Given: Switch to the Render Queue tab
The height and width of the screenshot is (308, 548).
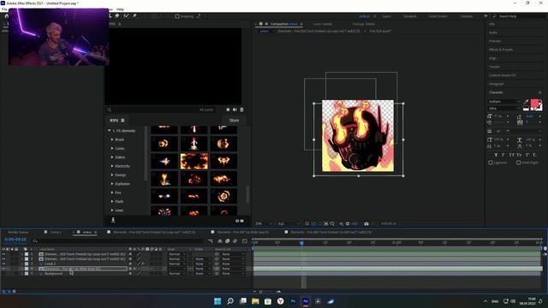Looking at the screenshot, I should tap(18, 232).
